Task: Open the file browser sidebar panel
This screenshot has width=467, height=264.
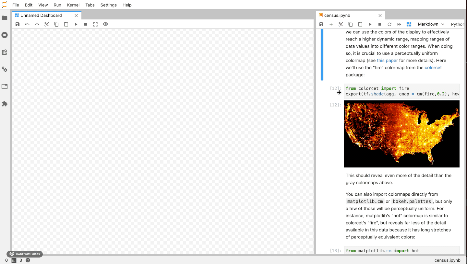Action: tap(5, 18)
